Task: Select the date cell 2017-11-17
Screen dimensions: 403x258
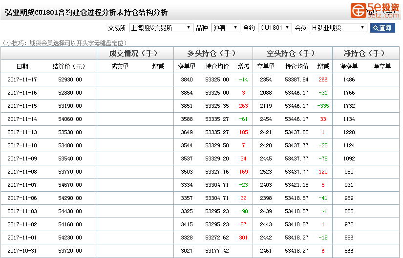Action: pos(22,79)
